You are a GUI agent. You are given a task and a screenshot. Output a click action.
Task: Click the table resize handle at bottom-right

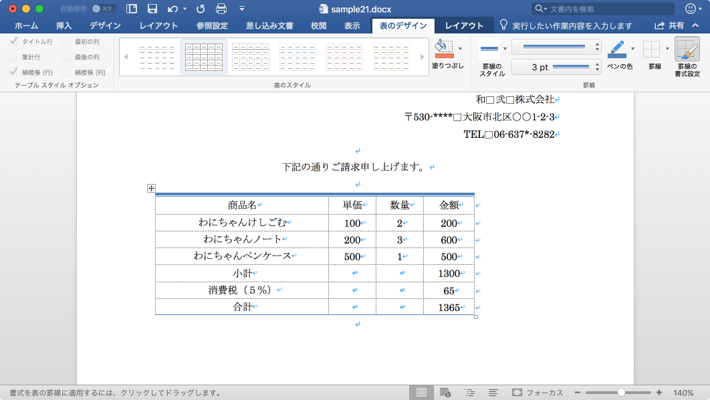pyautogui.click(x=476, y=317)
